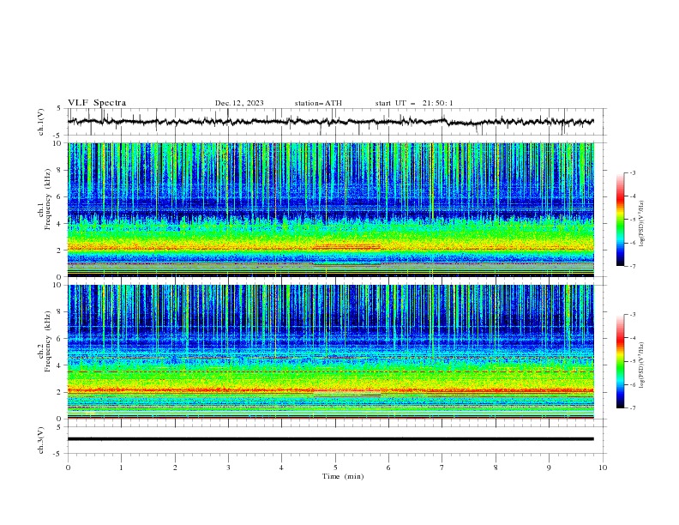The height and width of the screenshot is (525, 679).
Task: Click the time axis tick label "8"
Action: (x=496, y=468)
